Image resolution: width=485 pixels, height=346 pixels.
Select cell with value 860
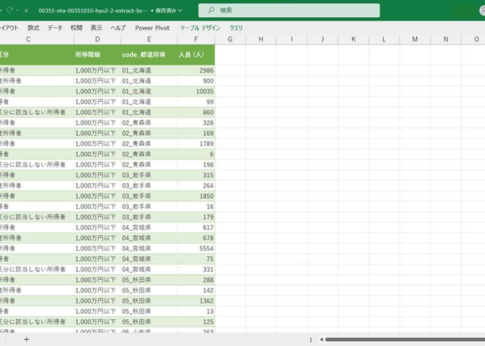tap(196, 112)
